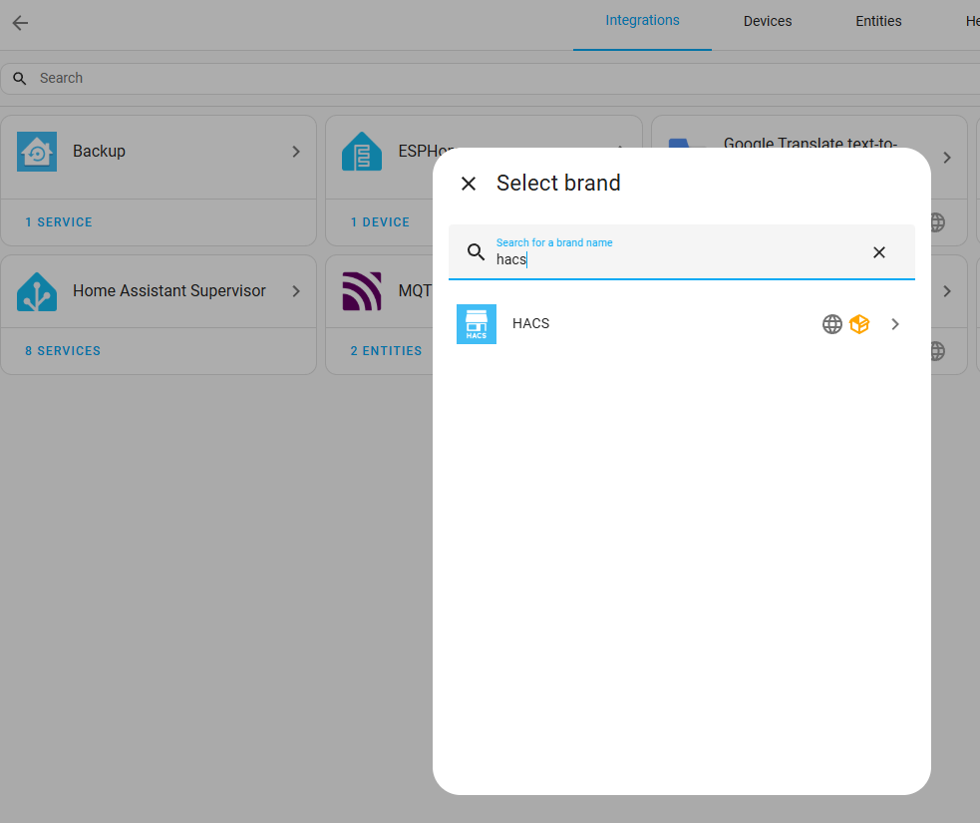This screenshot has width=980, height=823.
Task: Open the 1 DEVICE link under ESPHome
Action: click(x=380, y=222)
